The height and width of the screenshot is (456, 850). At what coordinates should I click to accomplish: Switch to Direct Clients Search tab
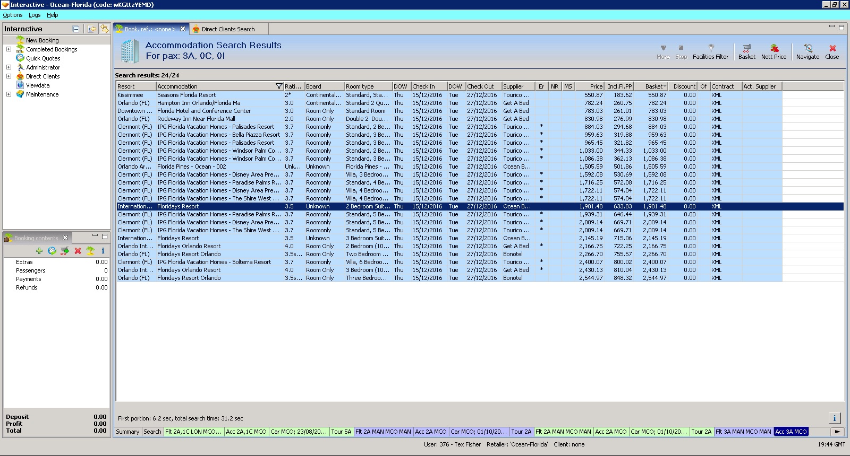[227, 29]
